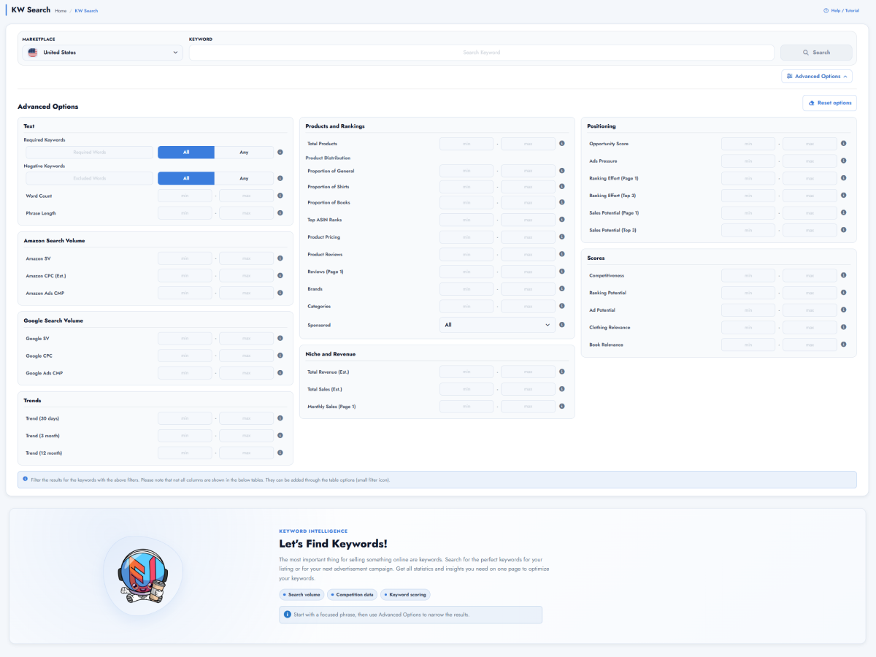This screenshot has width=876, height=657.
Task: Collapse the Advanced Options panel
Action: click(817, 76)
